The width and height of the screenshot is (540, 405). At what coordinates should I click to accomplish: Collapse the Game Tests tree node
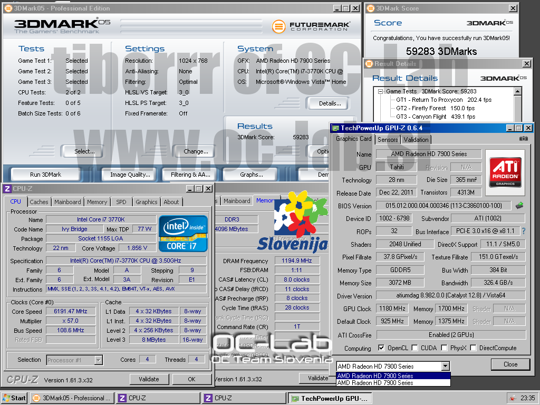pyautogui.click(x=381, y=92)
